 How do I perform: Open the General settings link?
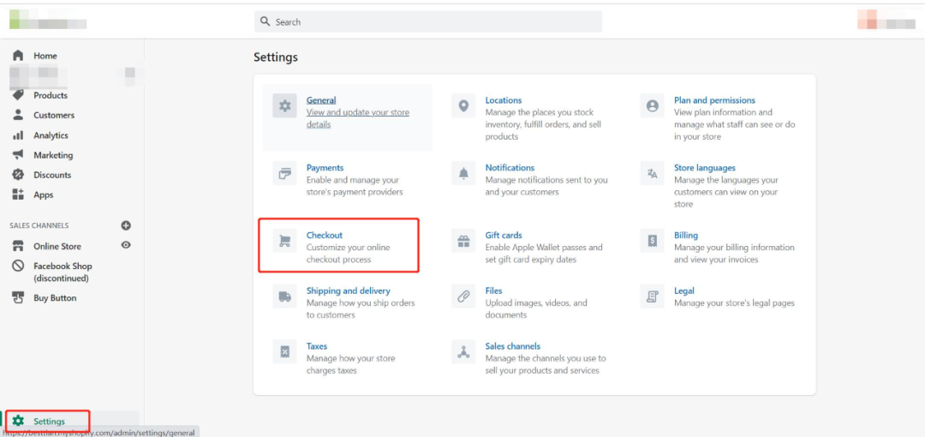click(x=321, y=100)
